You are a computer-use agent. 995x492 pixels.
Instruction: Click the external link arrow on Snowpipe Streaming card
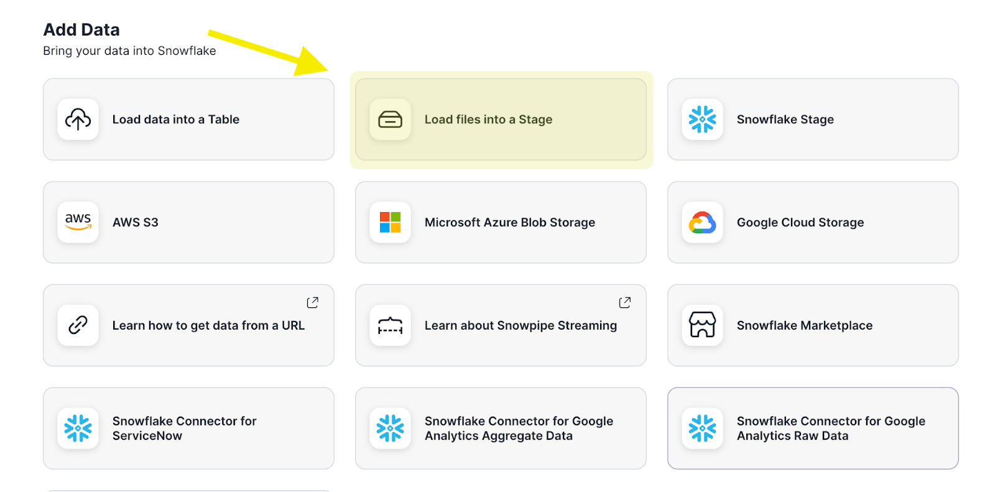[625, 302]
